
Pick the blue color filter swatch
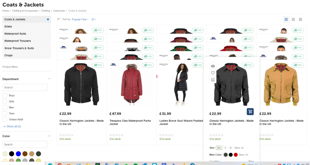(x=18, y=154)
